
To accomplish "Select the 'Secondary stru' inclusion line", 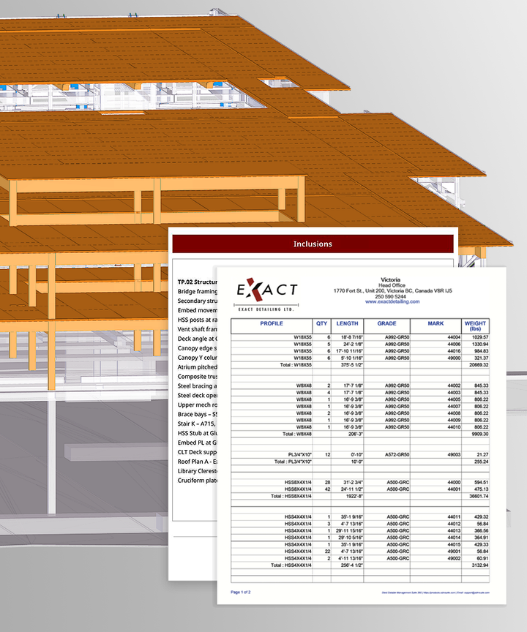I will (x=197, y=301).
